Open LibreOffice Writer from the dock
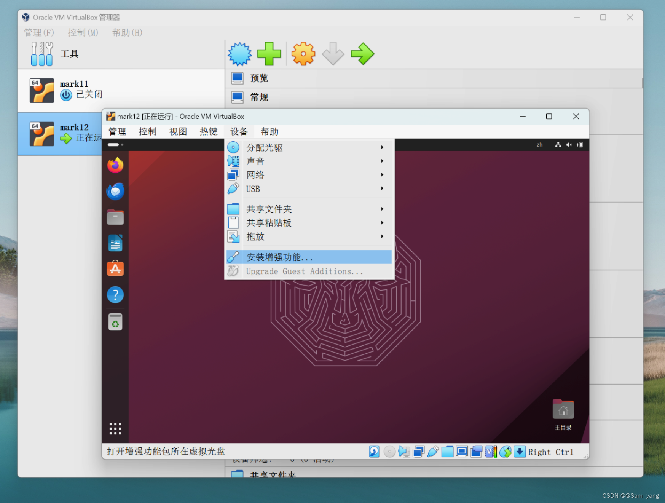 tap(115, 243)
